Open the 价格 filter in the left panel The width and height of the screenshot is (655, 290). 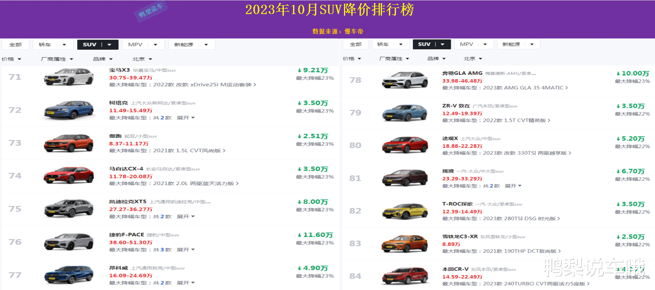11,59
